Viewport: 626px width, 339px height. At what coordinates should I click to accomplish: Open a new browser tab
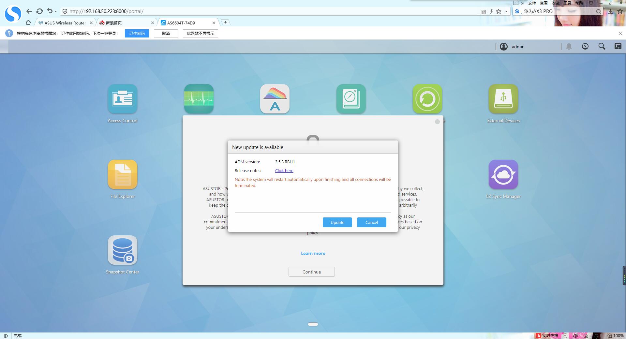pos(225,22)
